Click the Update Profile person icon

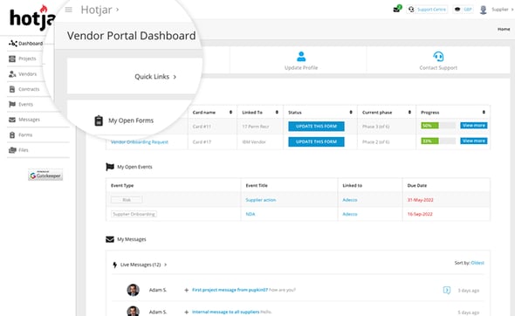click(301, 57)
